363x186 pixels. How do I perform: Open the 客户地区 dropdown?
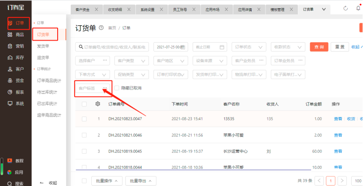171,61
